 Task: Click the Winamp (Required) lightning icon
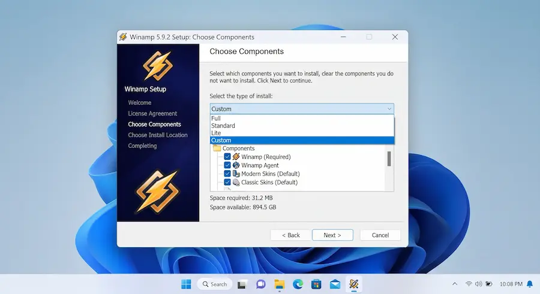click(236, 157)
